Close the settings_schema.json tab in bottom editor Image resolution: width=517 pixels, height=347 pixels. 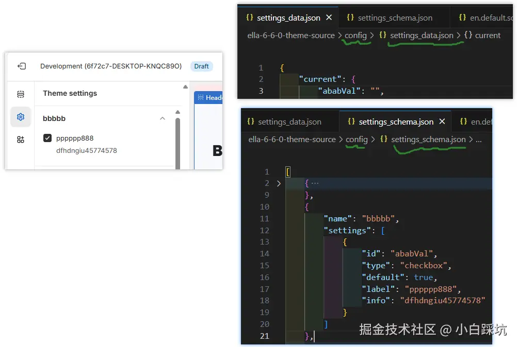(442, 122)
